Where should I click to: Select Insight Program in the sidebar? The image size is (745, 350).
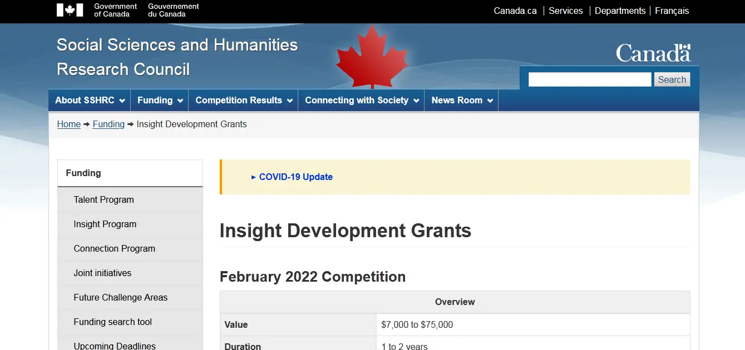(105, 224)
